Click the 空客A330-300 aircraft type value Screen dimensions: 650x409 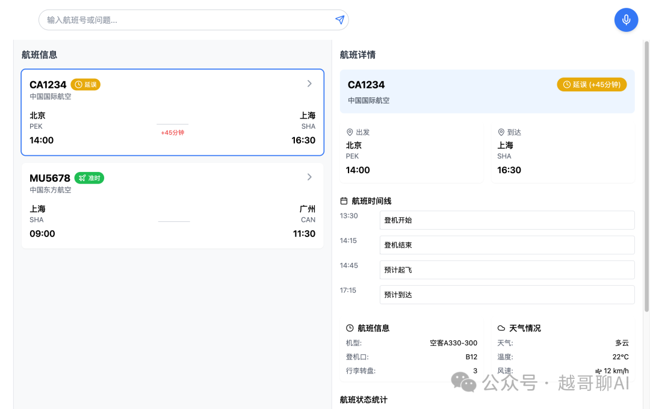point(454,343)
